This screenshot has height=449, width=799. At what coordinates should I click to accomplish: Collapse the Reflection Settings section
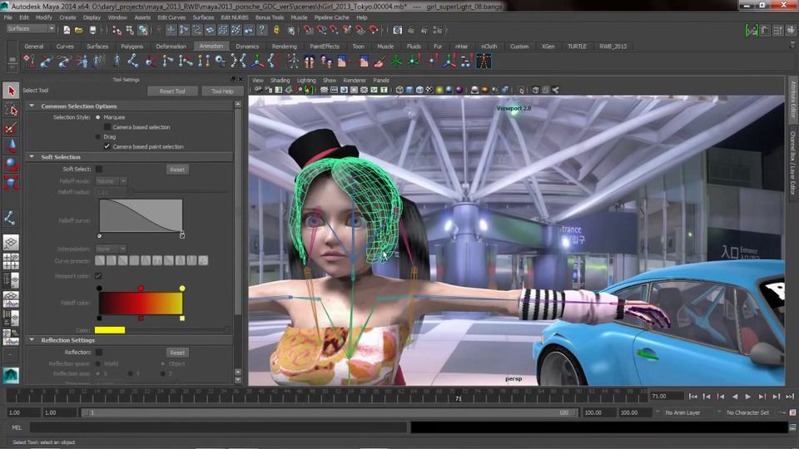[x=32, y=340]
